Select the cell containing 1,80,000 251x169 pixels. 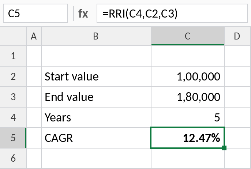(x=188, y=97)
